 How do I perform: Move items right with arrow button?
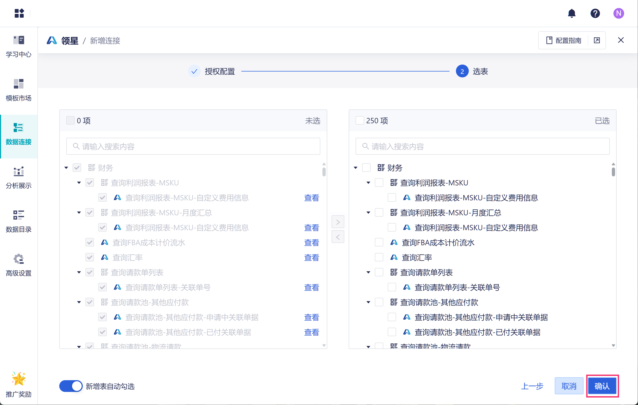[338, 222]
